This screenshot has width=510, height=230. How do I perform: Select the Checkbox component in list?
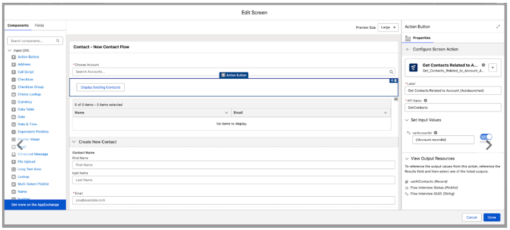coord(25,79)
